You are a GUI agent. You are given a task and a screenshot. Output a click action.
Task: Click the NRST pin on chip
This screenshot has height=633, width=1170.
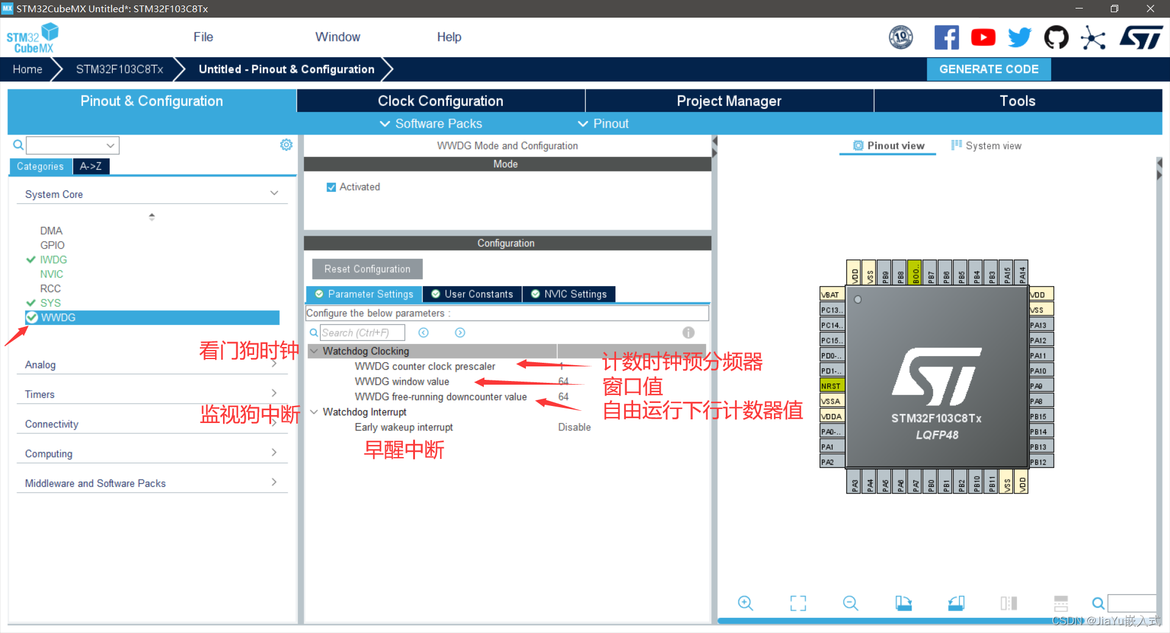[832, 386]
